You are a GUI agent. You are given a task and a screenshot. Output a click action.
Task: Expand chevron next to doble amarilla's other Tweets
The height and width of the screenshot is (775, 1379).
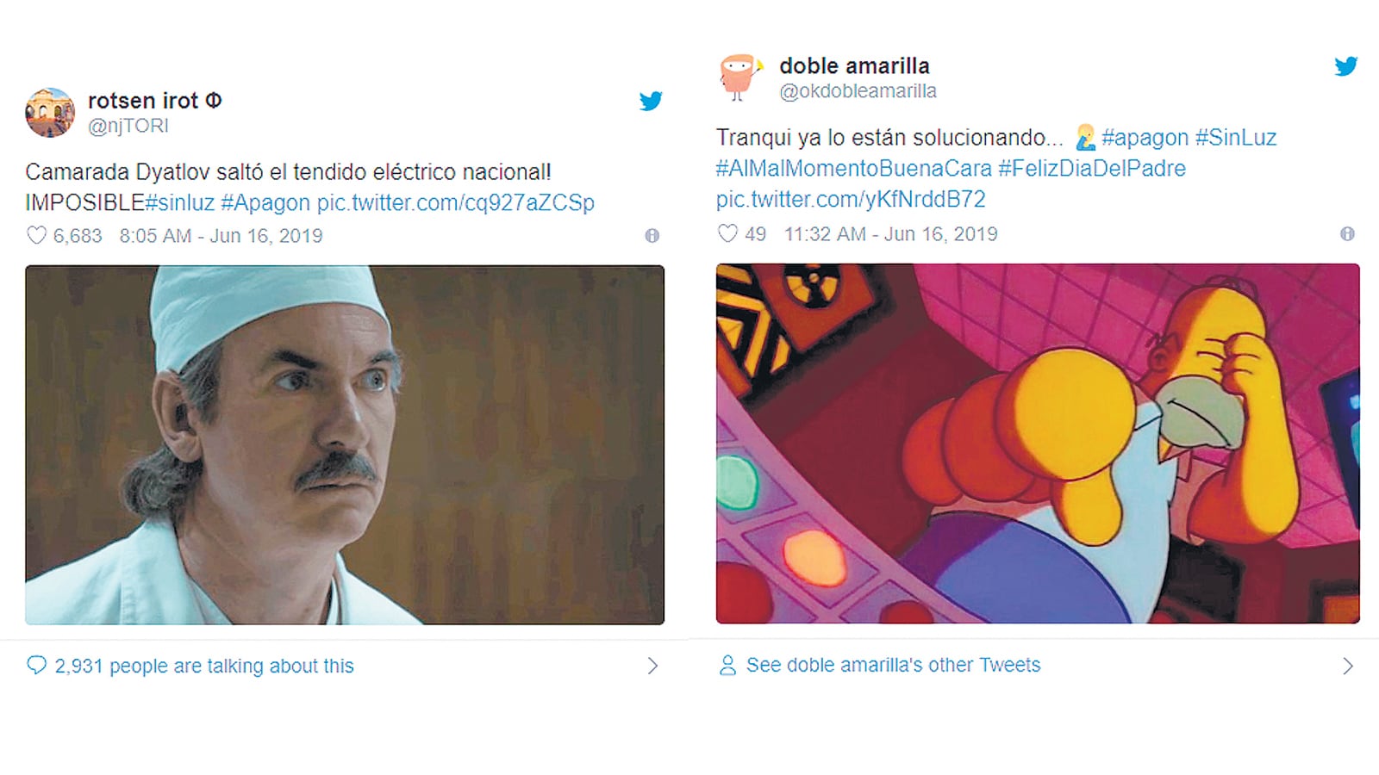click(x=1348, y=666)
